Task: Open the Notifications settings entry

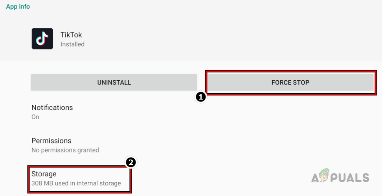Action: (x=52, y=112)
